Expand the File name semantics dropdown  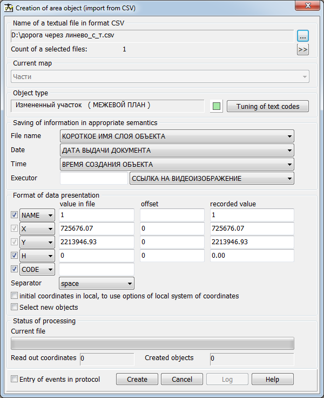[x=177, y=136]
